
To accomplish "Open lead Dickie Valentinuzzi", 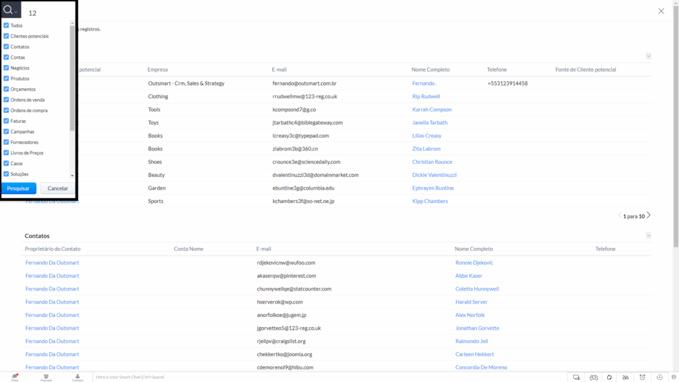I will click(x=434, y=175).
